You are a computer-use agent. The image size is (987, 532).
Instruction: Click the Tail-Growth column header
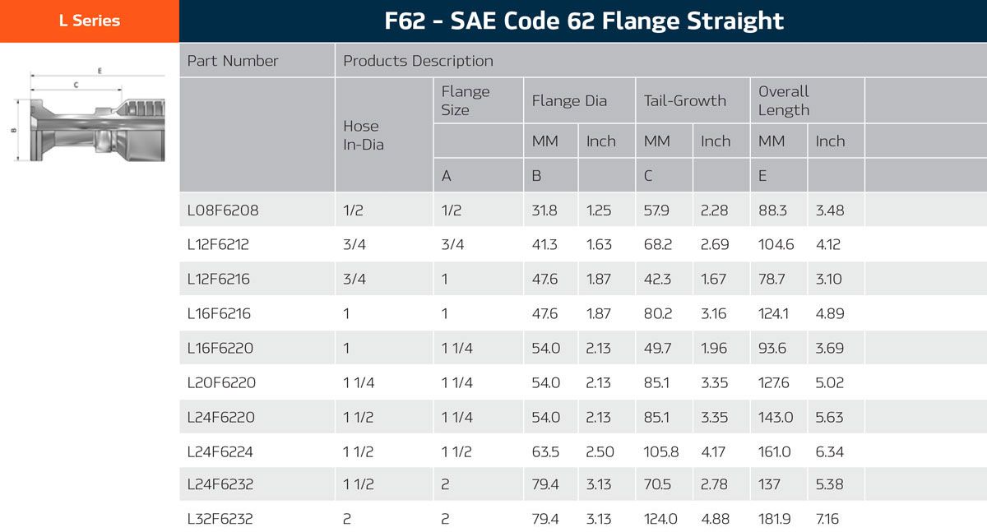[x=685, y=101]
